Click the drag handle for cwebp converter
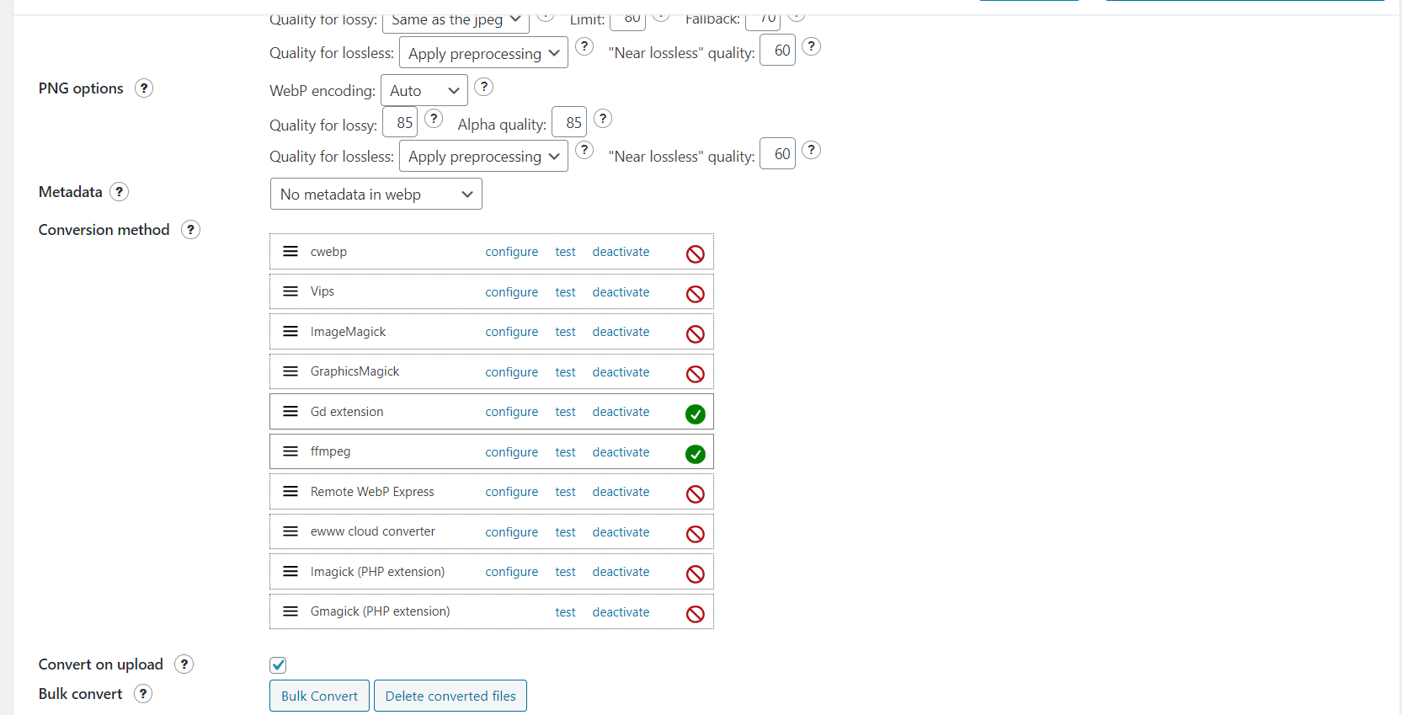The height and width of the screenshot is (715, 1402). [291, 252]
